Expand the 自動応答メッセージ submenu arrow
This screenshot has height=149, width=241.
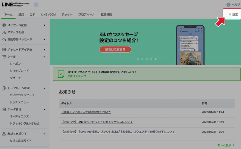tap(44, 39)
